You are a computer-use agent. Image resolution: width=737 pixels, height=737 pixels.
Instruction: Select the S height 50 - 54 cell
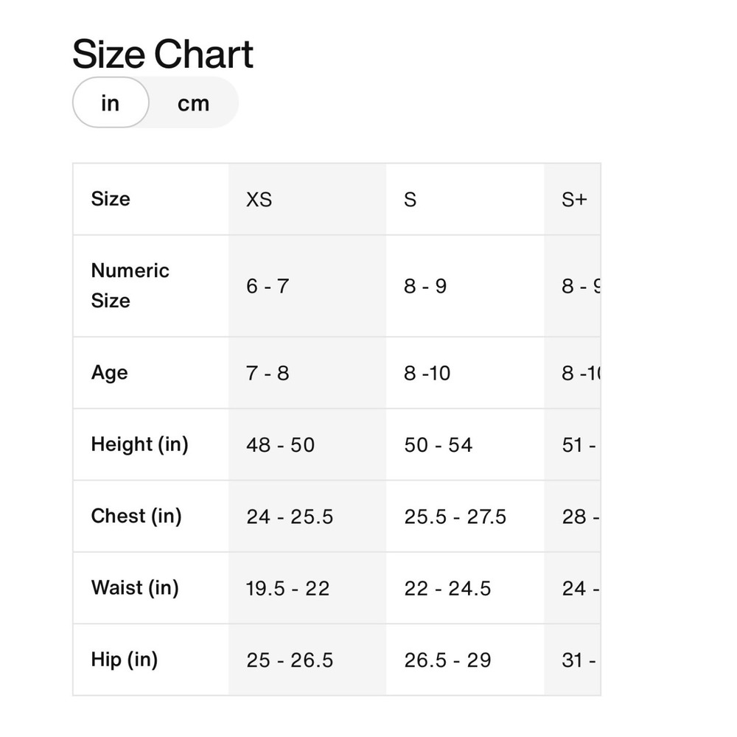point(465,444)
